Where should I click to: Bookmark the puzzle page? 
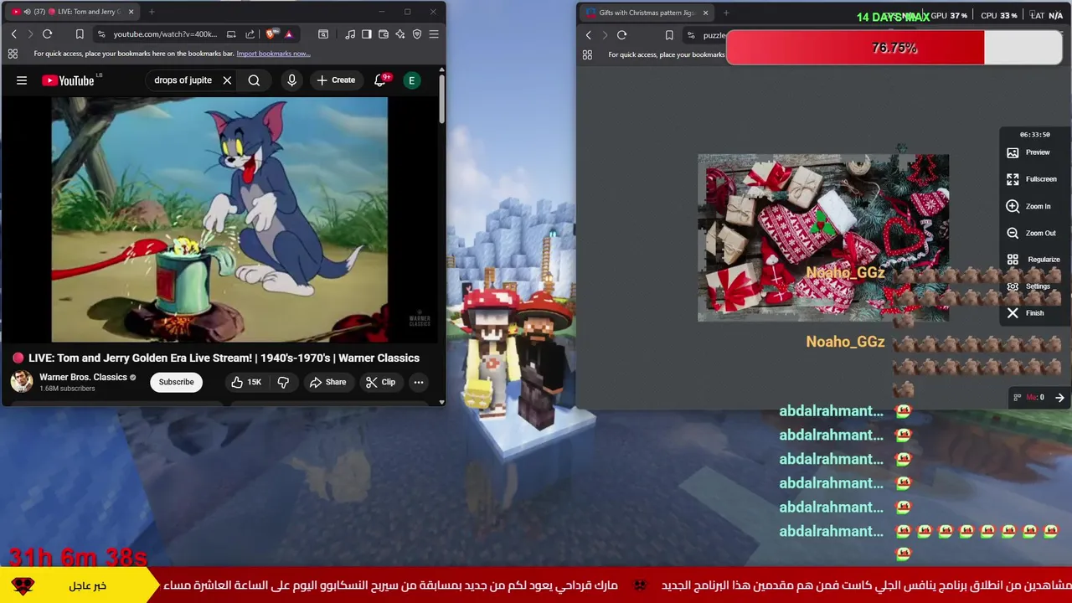click(669, 35)
